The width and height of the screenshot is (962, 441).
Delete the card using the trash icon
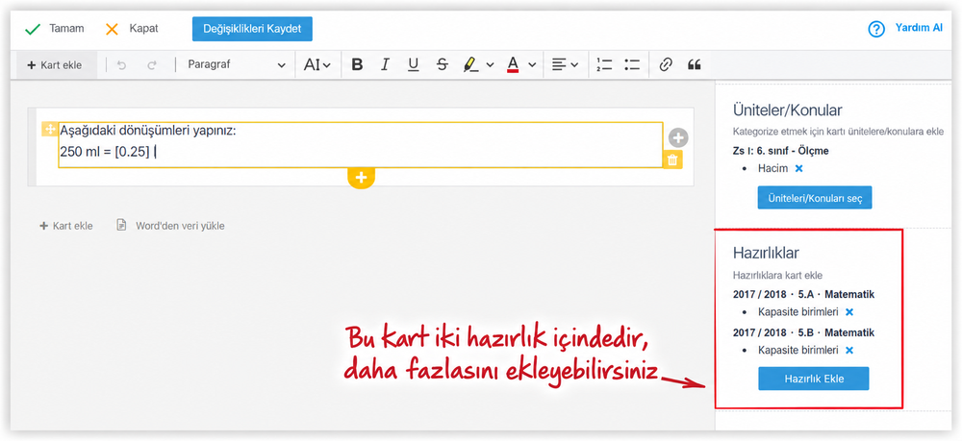pyautogui.click(x=672, y=159)
